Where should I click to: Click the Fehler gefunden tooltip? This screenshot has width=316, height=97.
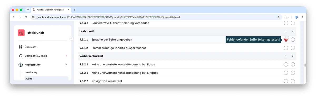(253, 39)
